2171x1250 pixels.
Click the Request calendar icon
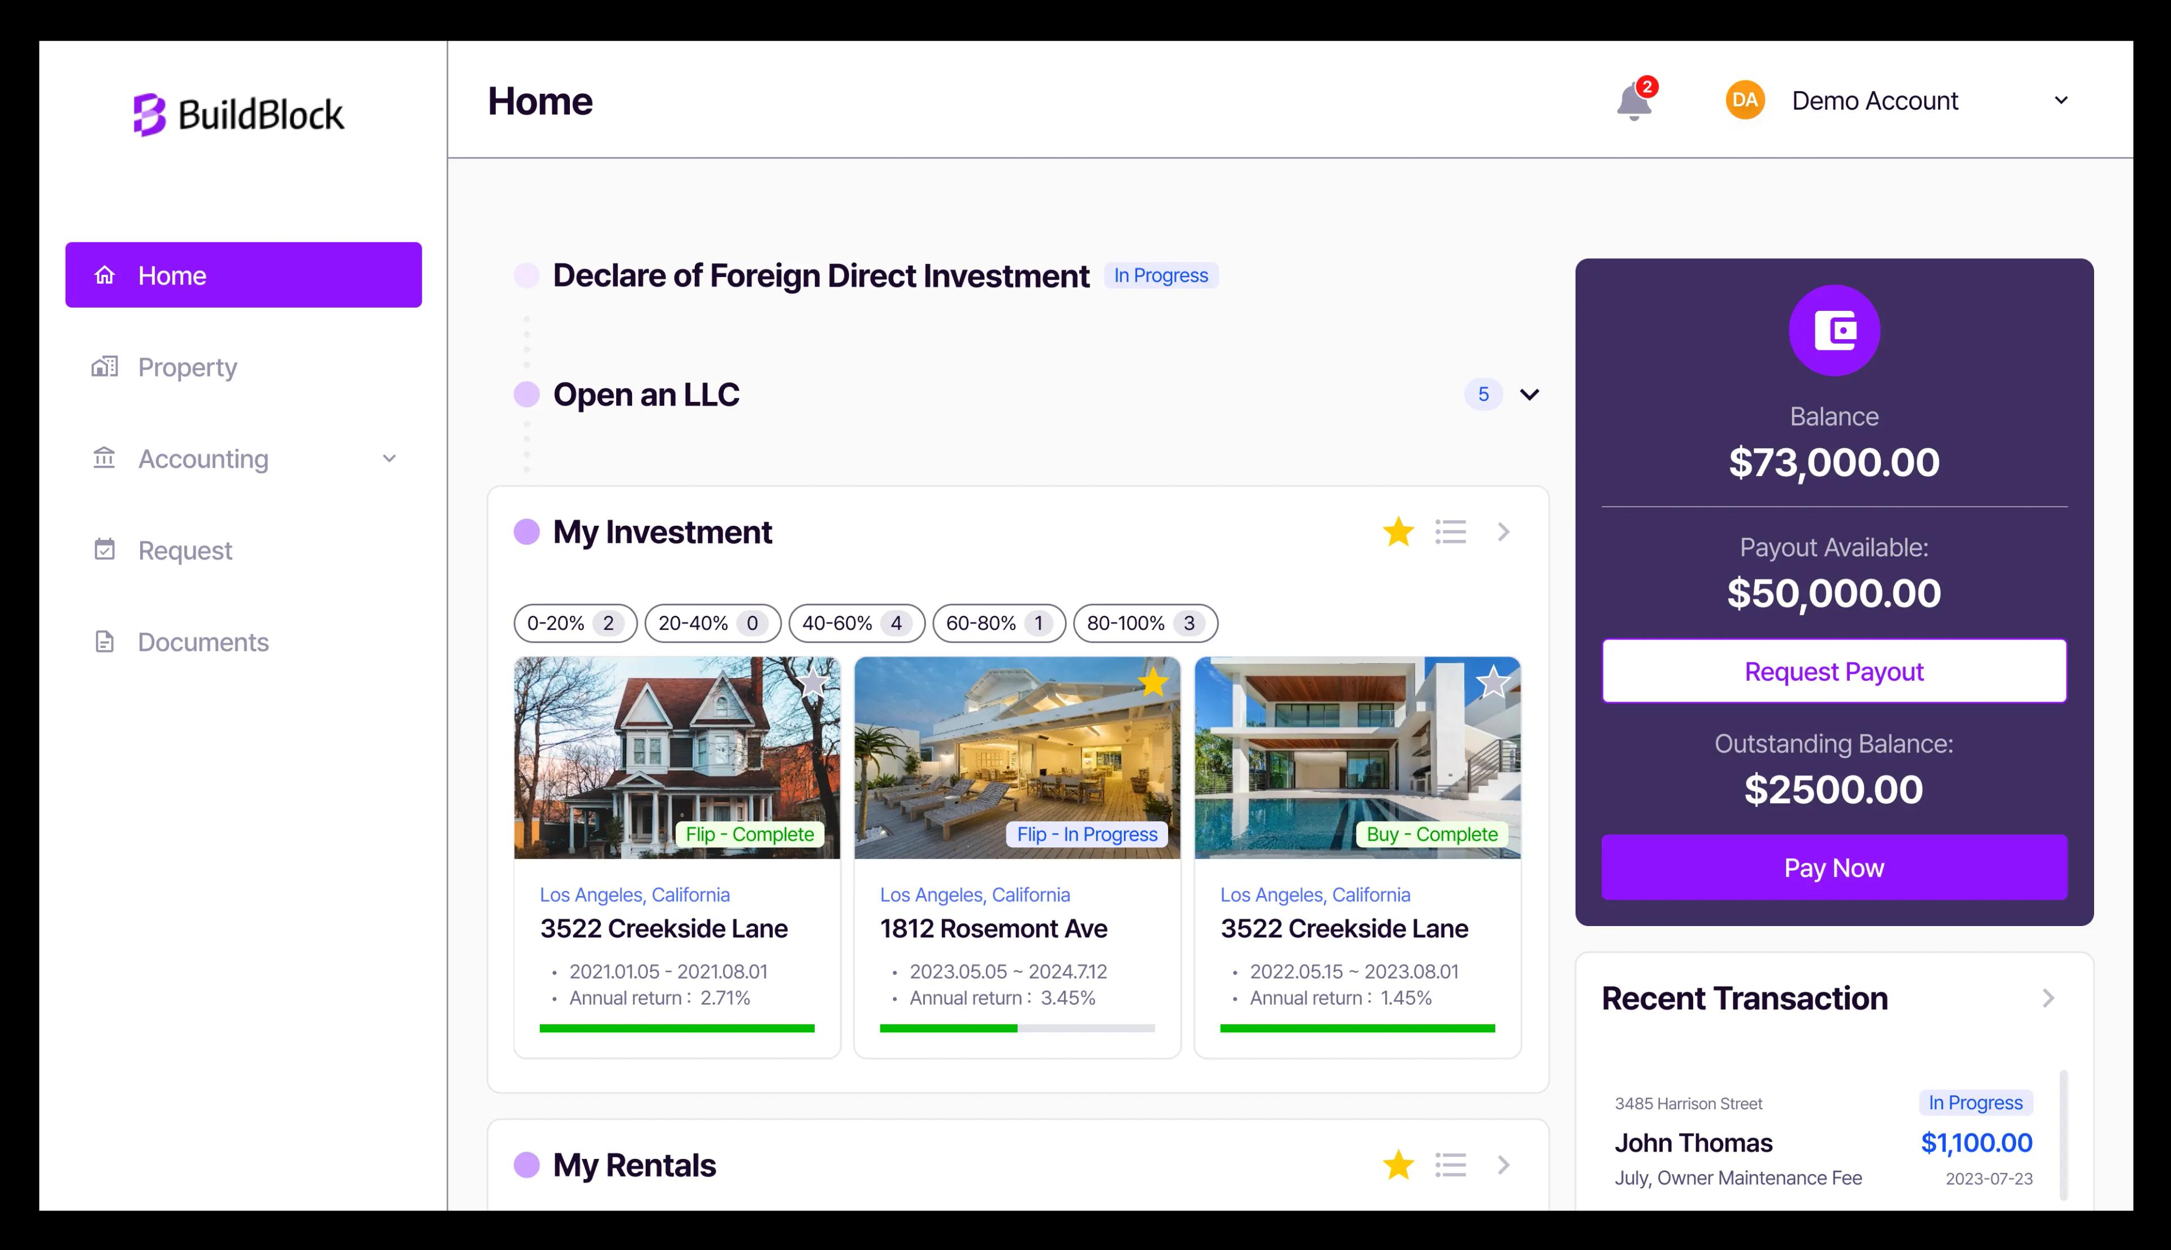coord(105,550)
